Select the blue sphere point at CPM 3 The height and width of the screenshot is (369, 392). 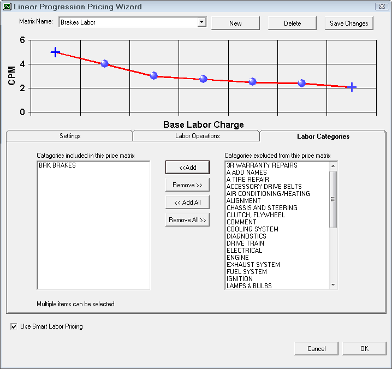[x=153, y=76]
